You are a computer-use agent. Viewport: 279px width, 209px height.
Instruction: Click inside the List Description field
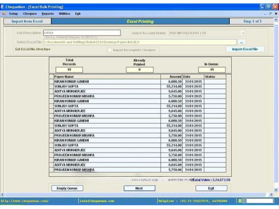tap(82, 33)
